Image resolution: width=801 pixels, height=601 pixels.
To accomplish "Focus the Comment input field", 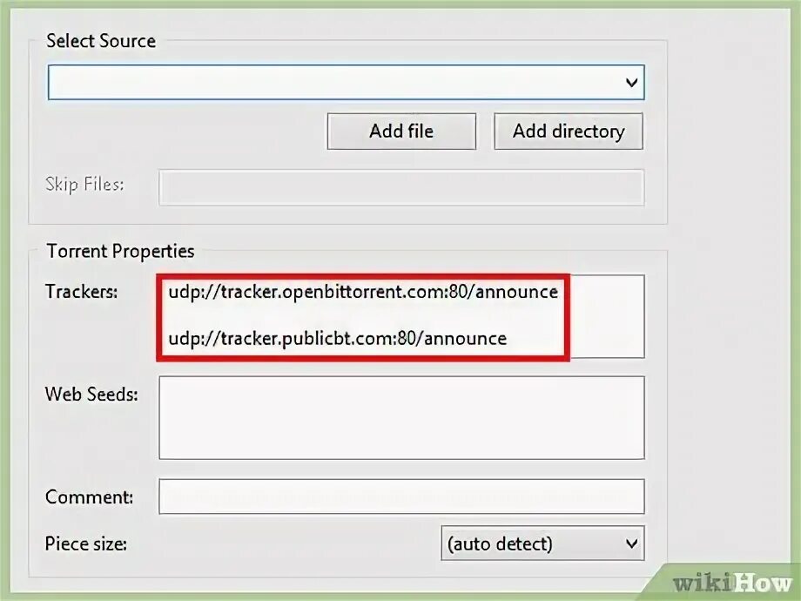I will (401, 496).
